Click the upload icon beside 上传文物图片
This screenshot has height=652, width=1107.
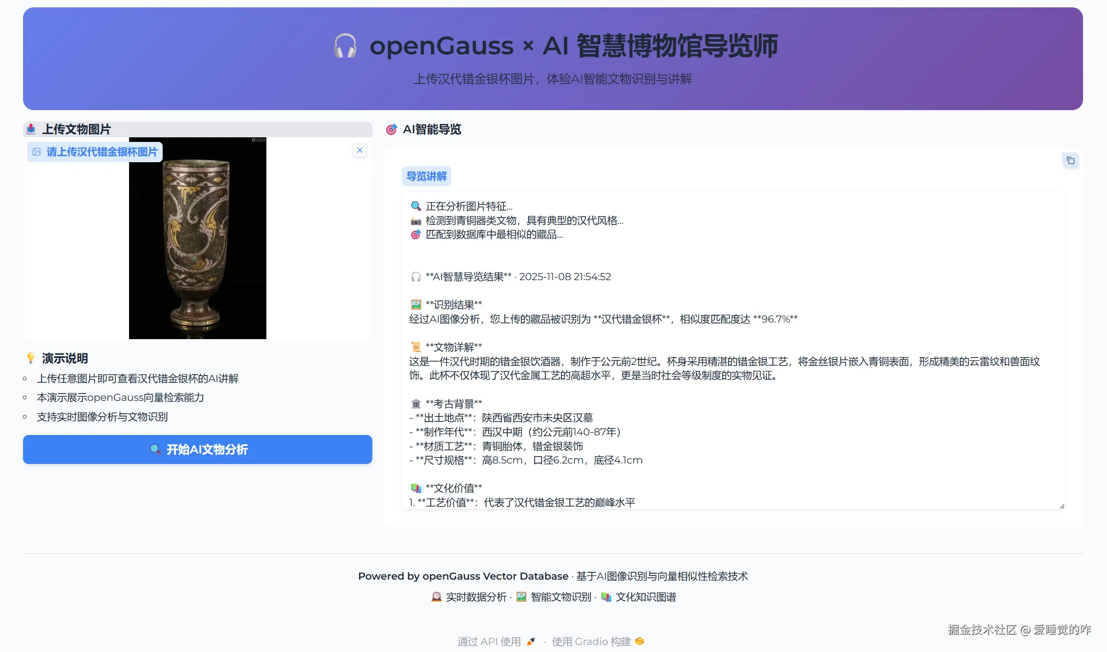[x=31, y=129]
